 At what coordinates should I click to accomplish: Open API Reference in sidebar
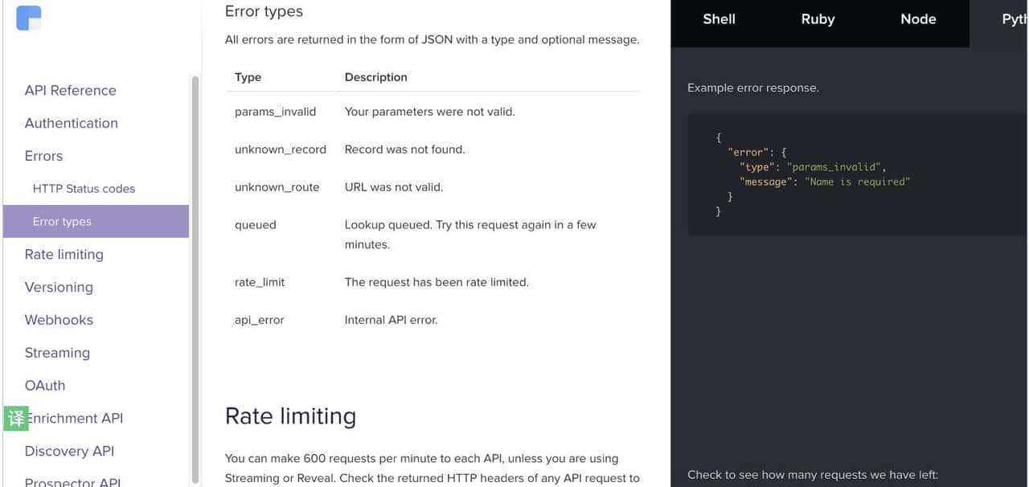point(71,90)
